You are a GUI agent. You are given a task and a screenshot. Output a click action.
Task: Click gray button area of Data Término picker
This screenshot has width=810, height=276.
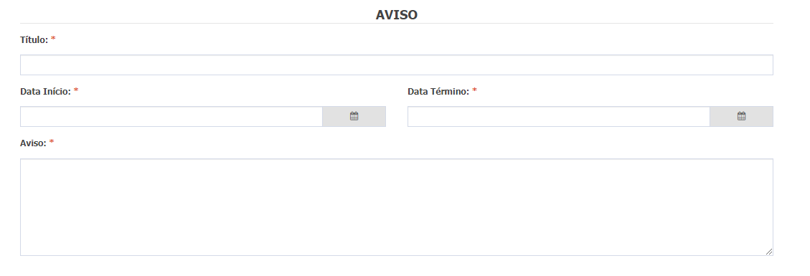pos(742,117)
